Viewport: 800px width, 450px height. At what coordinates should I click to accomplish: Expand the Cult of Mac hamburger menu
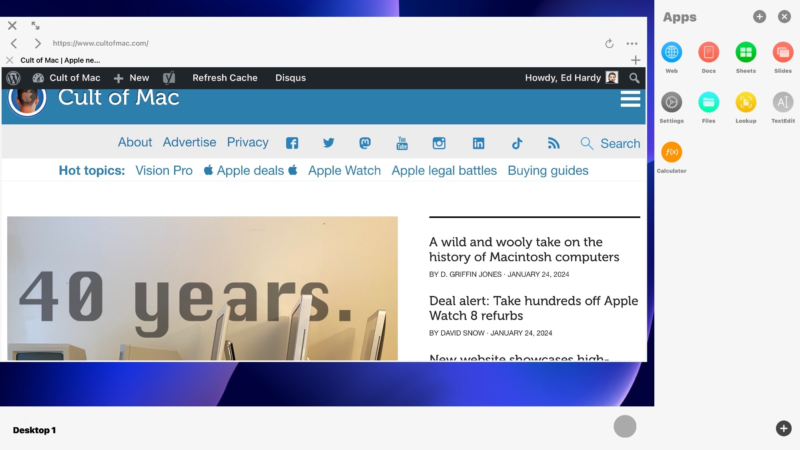click(630, 99)
